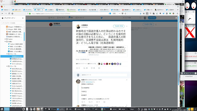Open a new browser tab with plus
197x111 pixels.
point(178,10)
